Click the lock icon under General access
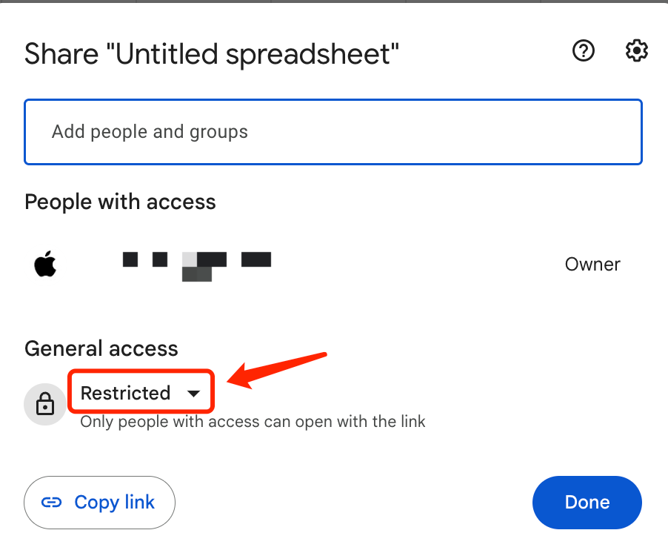 click(x=44, y=404)
